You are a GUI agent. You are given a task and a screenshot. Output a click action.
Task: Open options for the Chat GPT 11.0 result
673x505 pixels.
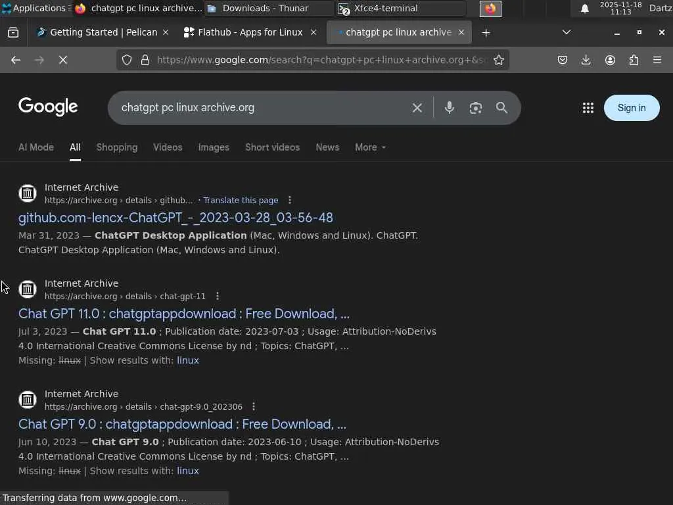point(218,297)
